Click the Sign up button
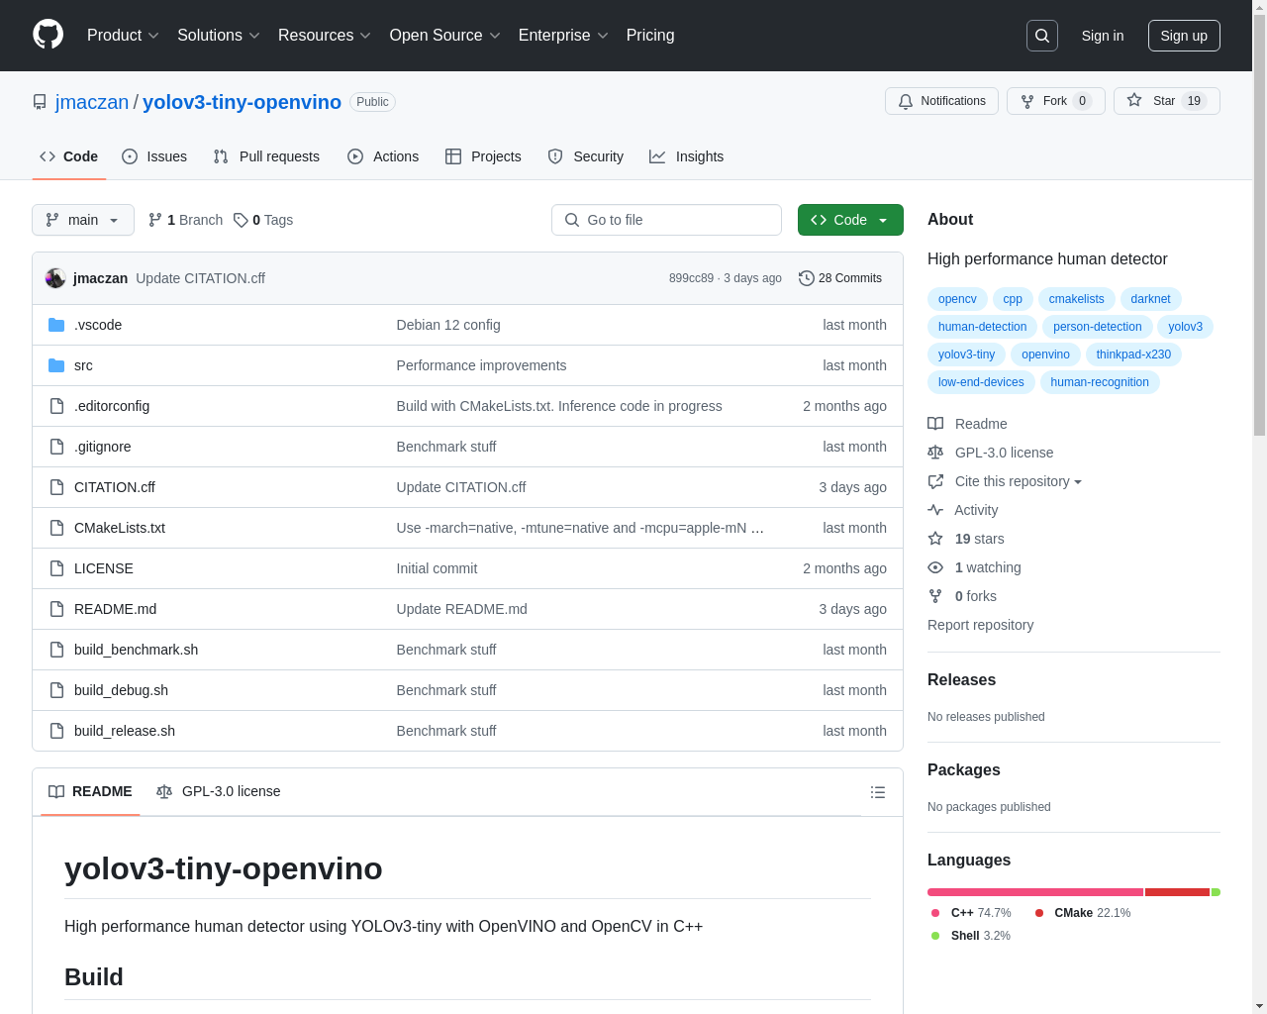 (x=1184, y=36)
